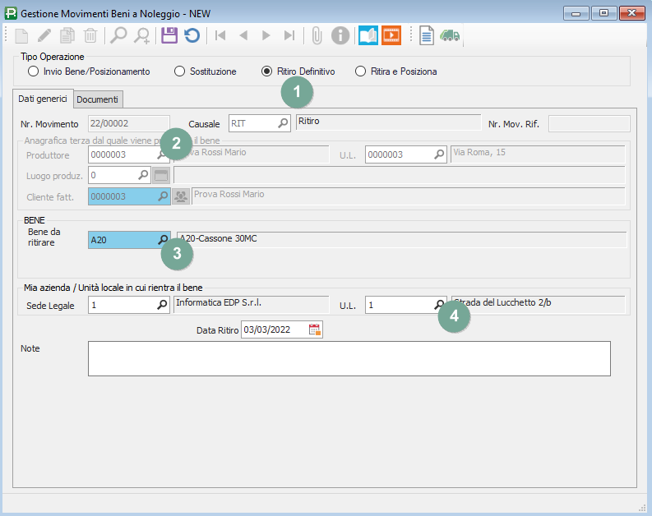Select Invio Bene/Posizionamento radio button
This screenshot has width=652, height=516.
34,71
